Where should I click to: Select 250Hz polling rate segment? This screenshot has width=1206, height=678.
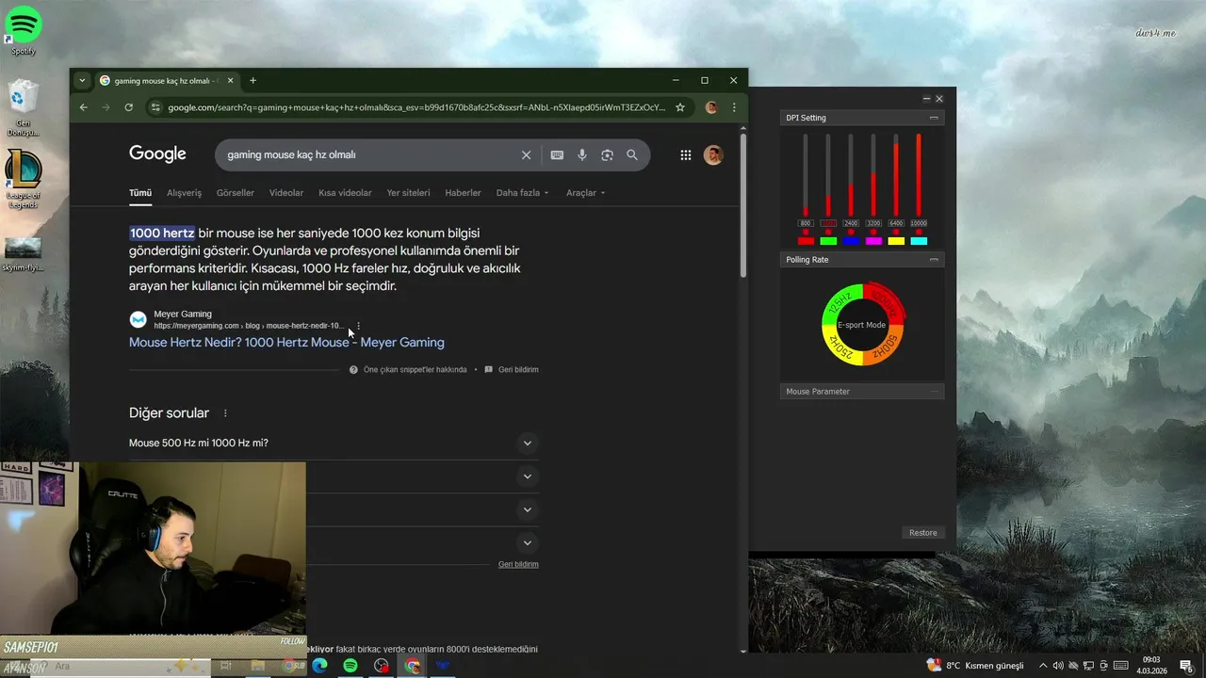(838, 347)
